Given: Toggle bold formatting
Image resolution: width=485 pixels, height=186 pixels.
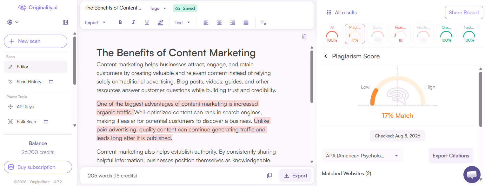Looking at the screenshot, I should click(120, 23).
